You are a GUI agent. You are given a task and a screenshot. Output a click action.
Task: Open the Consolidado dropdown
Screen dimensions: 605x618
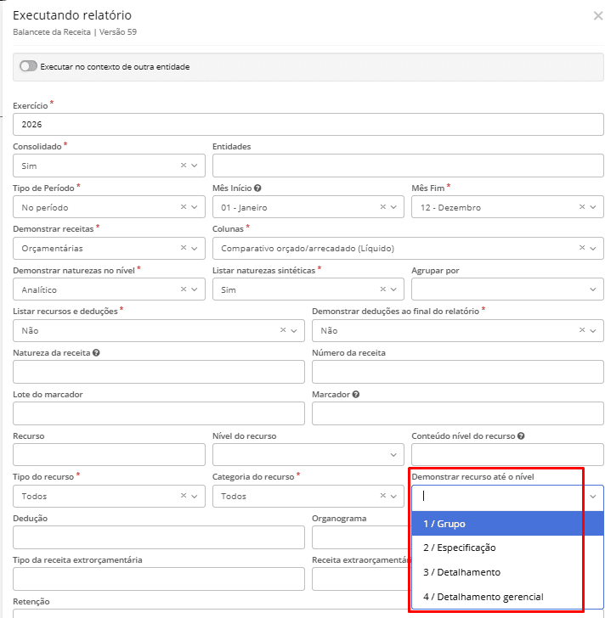pos(195,166)
